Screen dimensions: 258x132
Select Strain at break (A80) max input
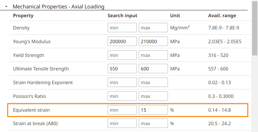[153, 124]
